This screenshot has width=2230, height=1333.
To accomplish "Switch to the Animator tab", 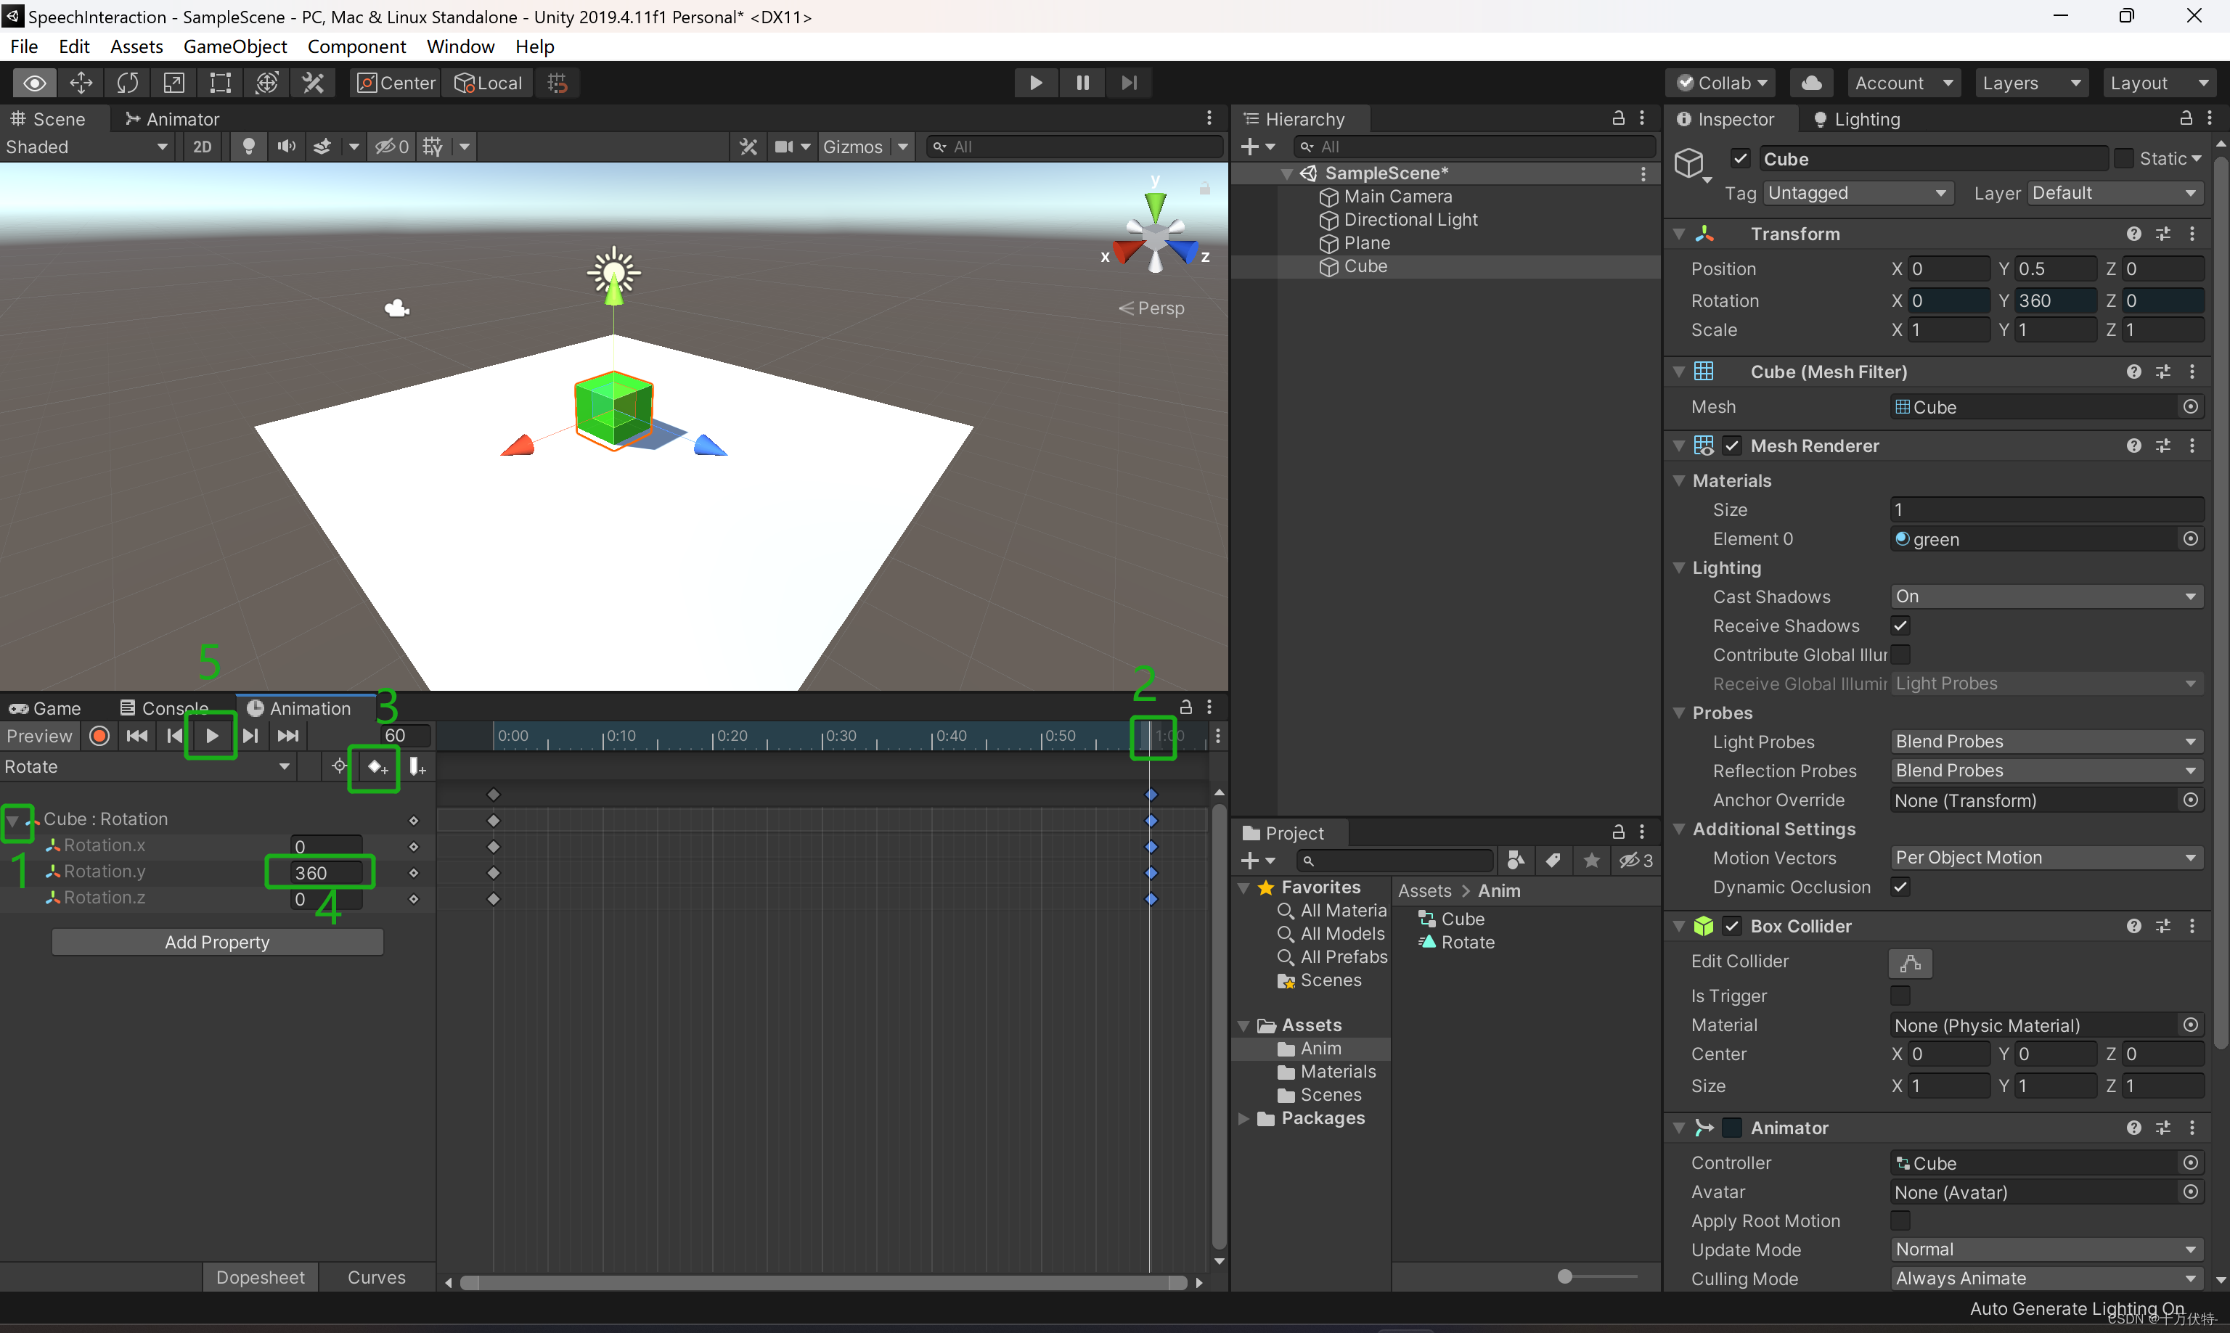I will coord(171,118).
